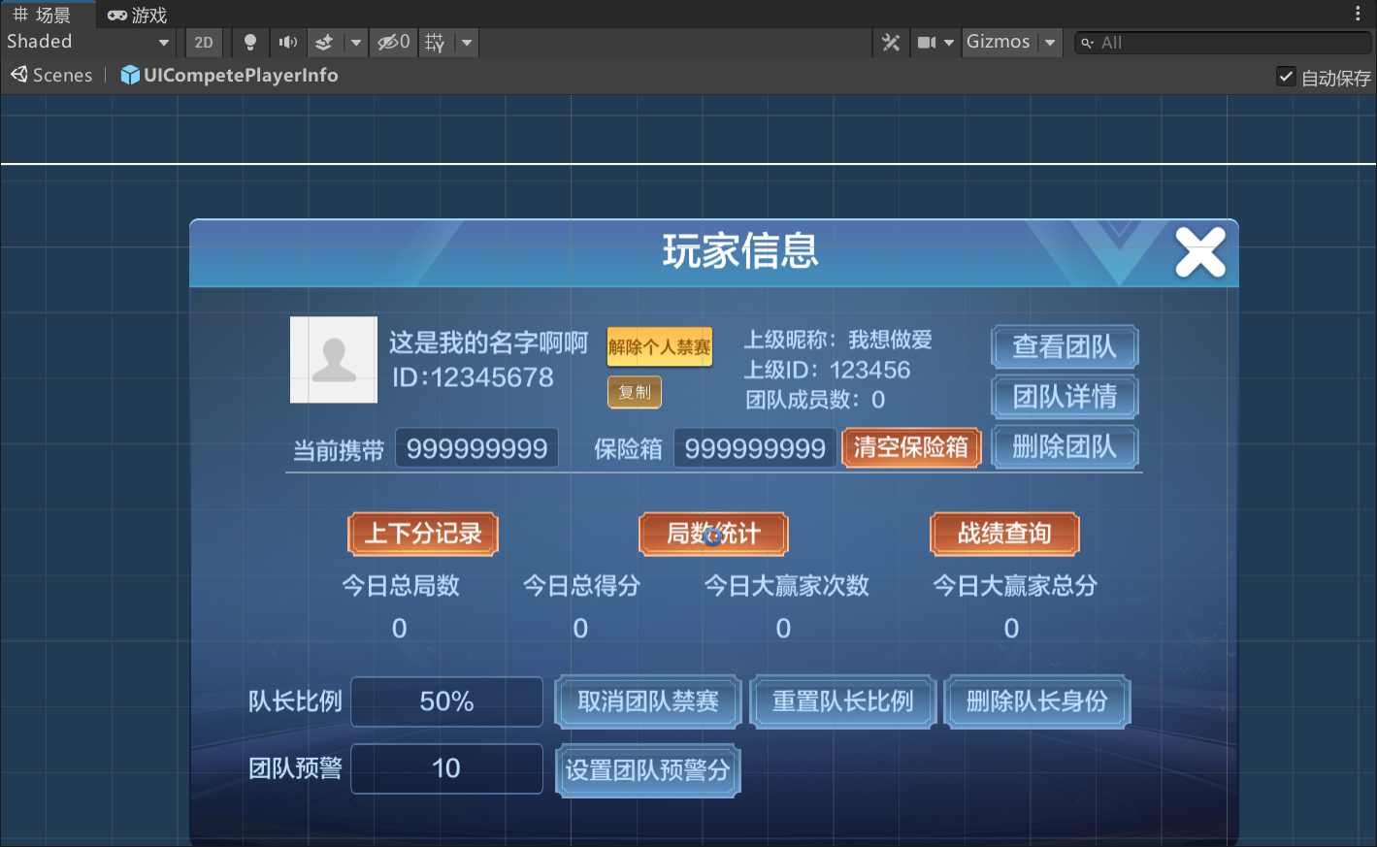This screenshot has height=847, width=1377.
Task: Mute scene audio with the speaker icon
Action: 287,42
